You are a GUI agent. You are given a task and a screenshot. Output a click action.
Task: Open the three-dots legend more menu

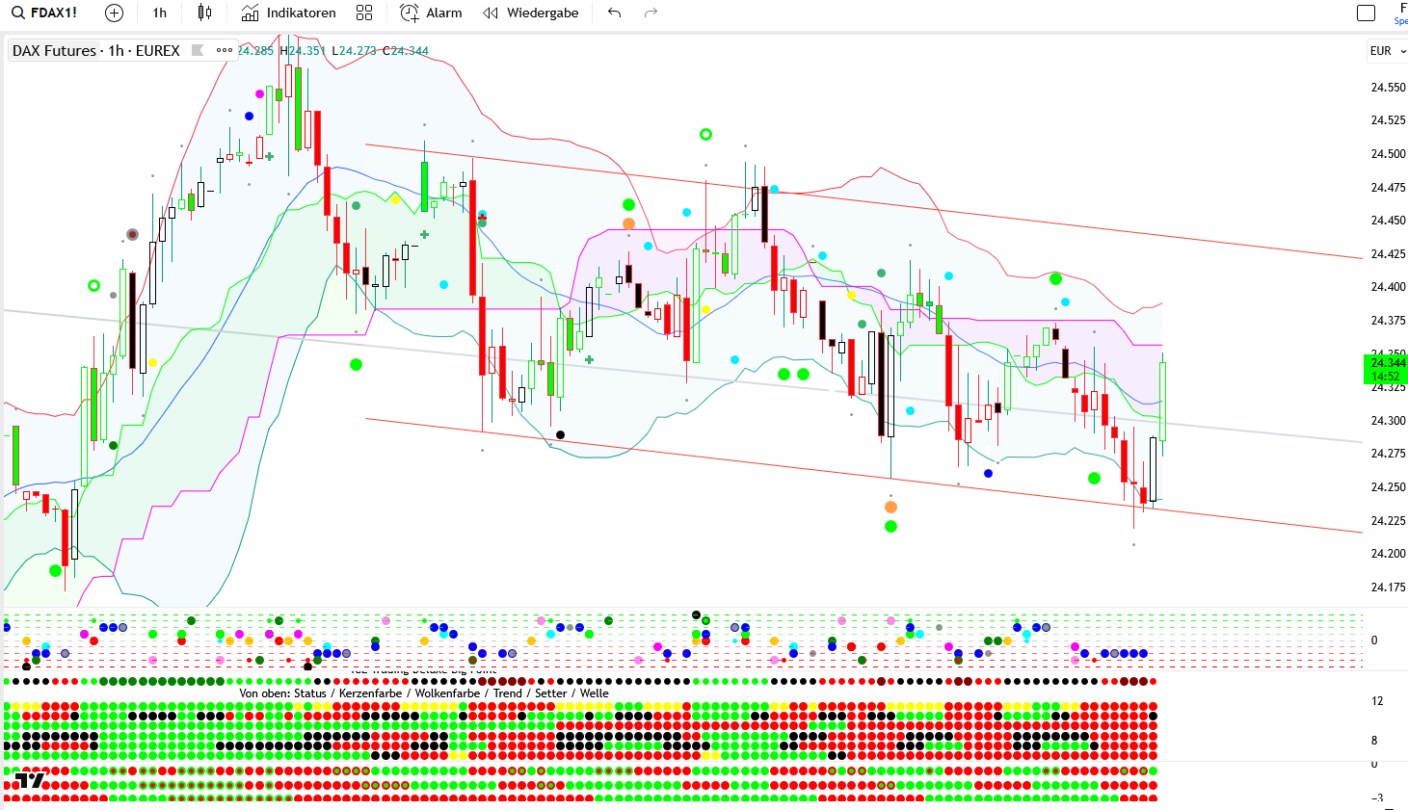point(225,50)
